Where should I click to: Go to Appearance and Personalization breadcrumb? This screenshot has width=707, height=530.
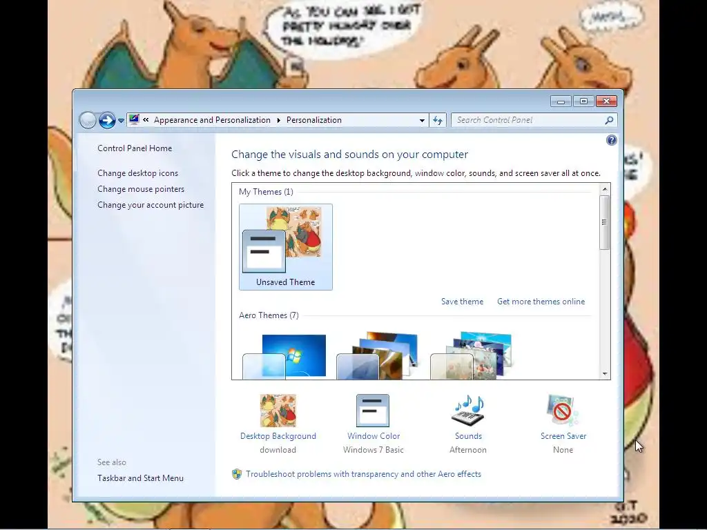(212, 120)
